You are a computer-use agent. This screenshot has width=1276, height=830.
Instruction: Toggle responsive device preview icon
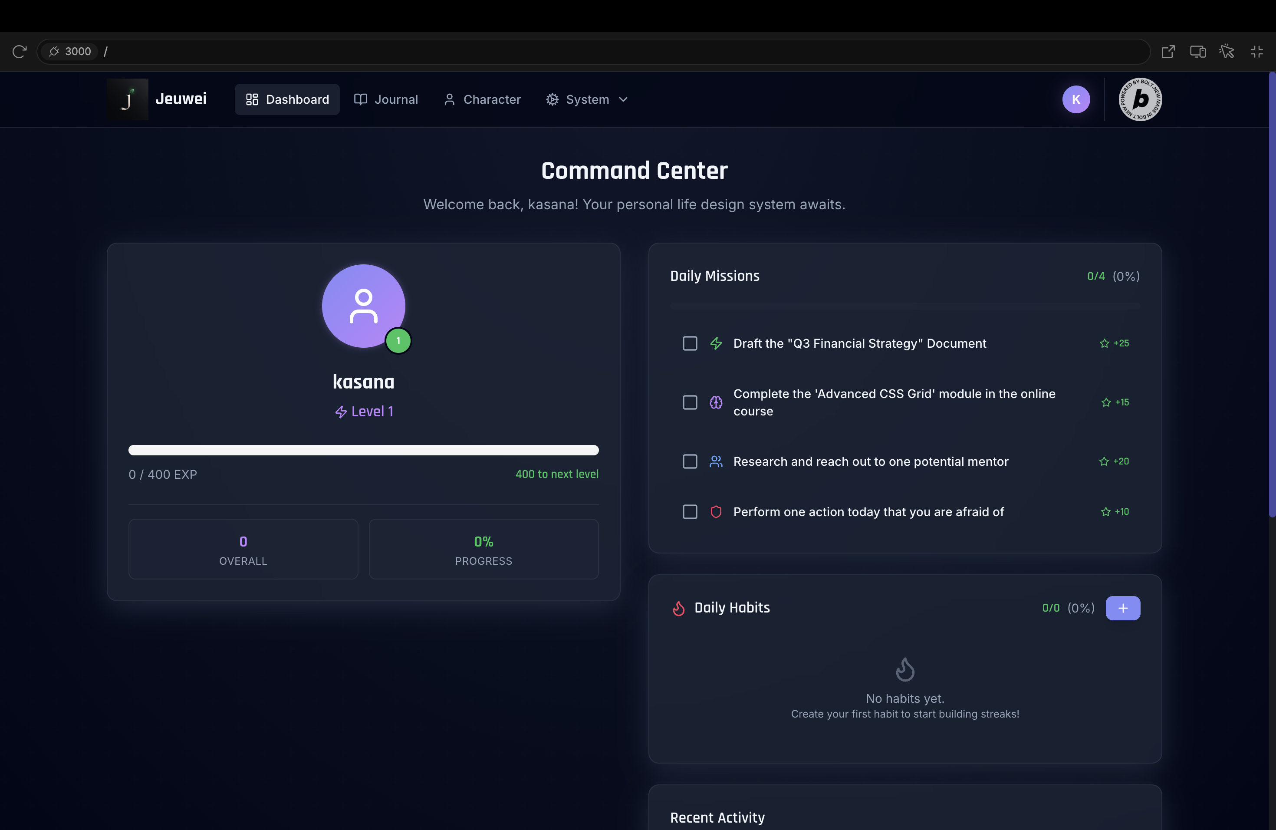point(1198,52)
